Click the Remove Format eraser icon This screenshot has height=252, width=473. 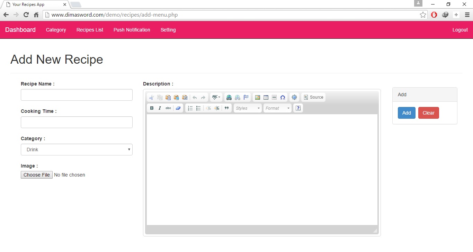[178, 108]
